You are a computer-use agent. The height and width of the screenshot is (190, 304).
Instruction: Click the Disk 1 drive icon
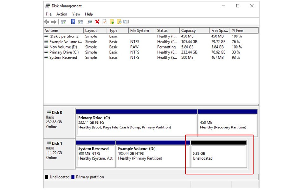click(49, 143)
